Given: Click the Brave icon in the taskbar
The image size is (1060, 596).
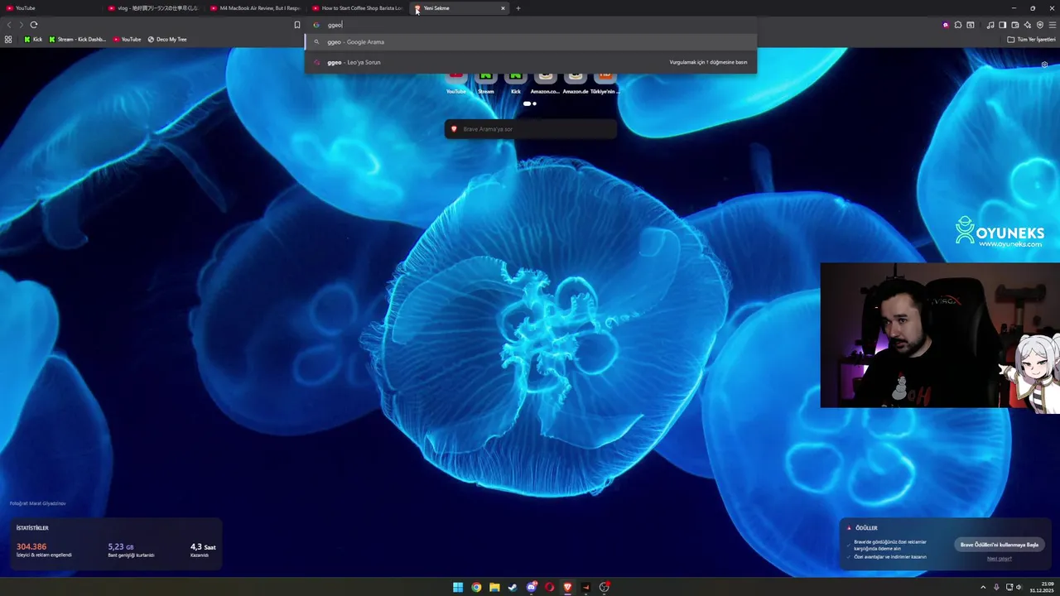Looking at the screenshot, I should 567,588.
